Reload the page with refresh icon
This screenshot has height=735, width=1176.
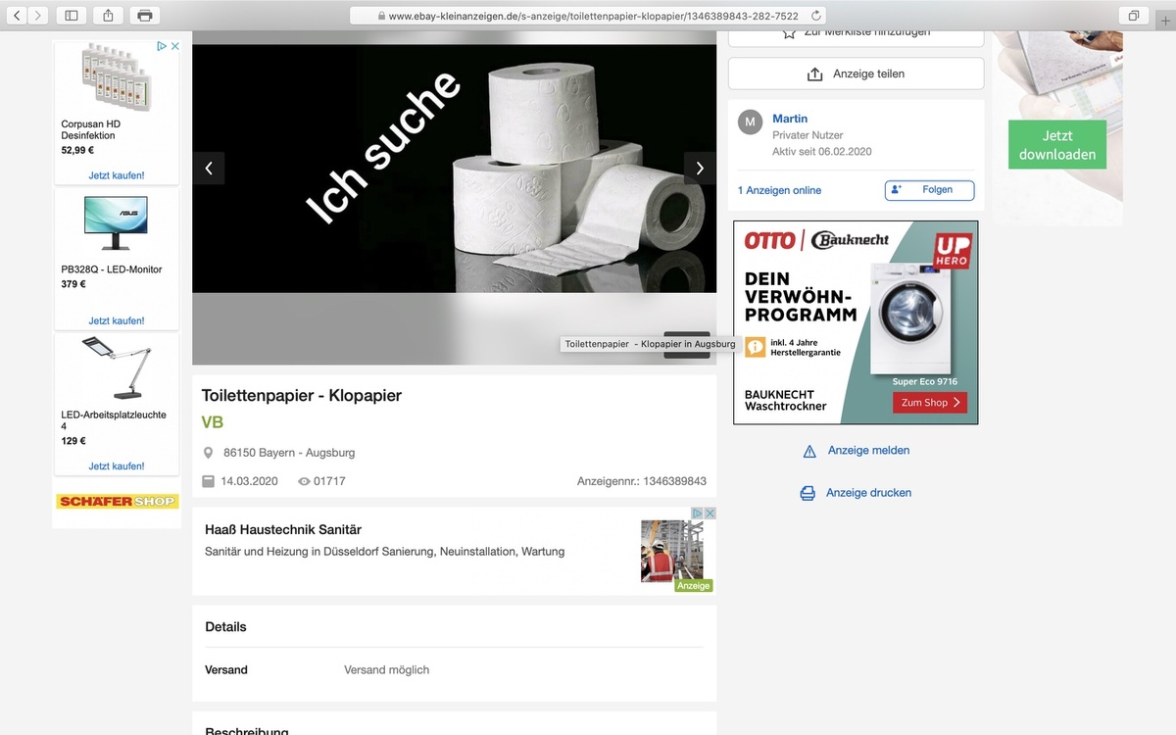(x=816, y=16)
